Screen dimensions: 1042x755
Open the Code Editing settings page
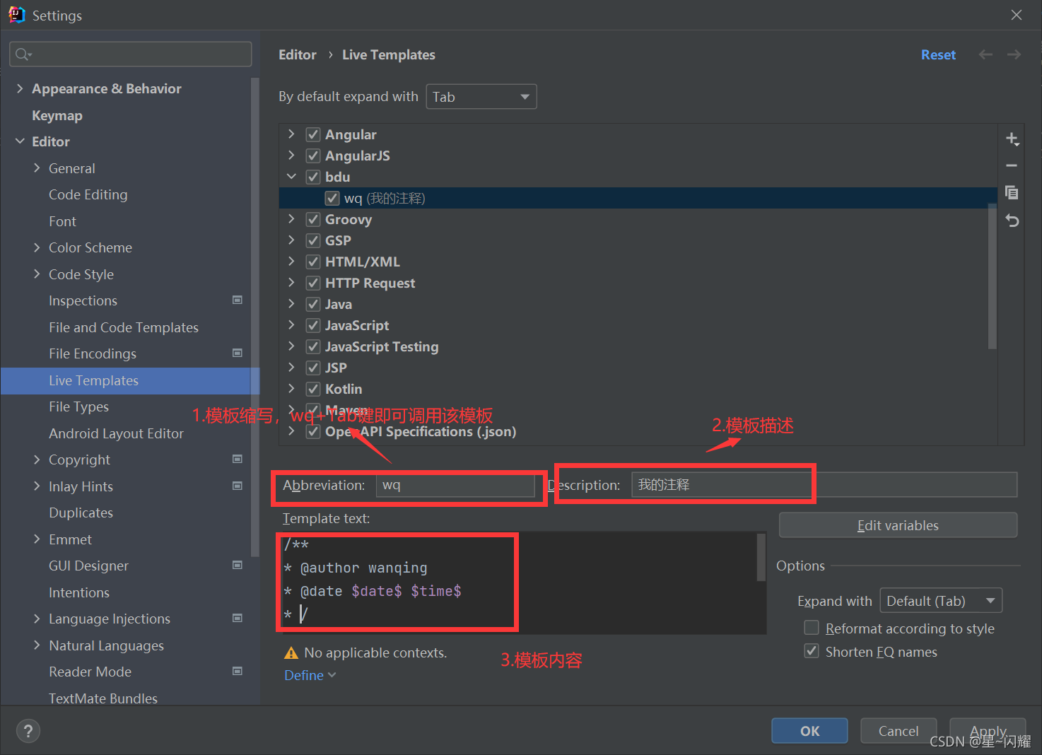(x=88, y=194)
